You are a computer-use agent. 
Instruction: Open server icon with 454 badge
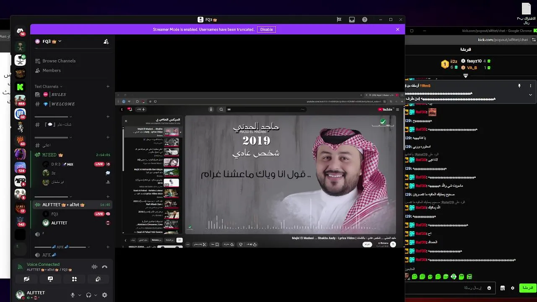click(20, 100)
